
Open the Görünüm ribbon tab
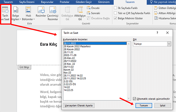[104, 2]
